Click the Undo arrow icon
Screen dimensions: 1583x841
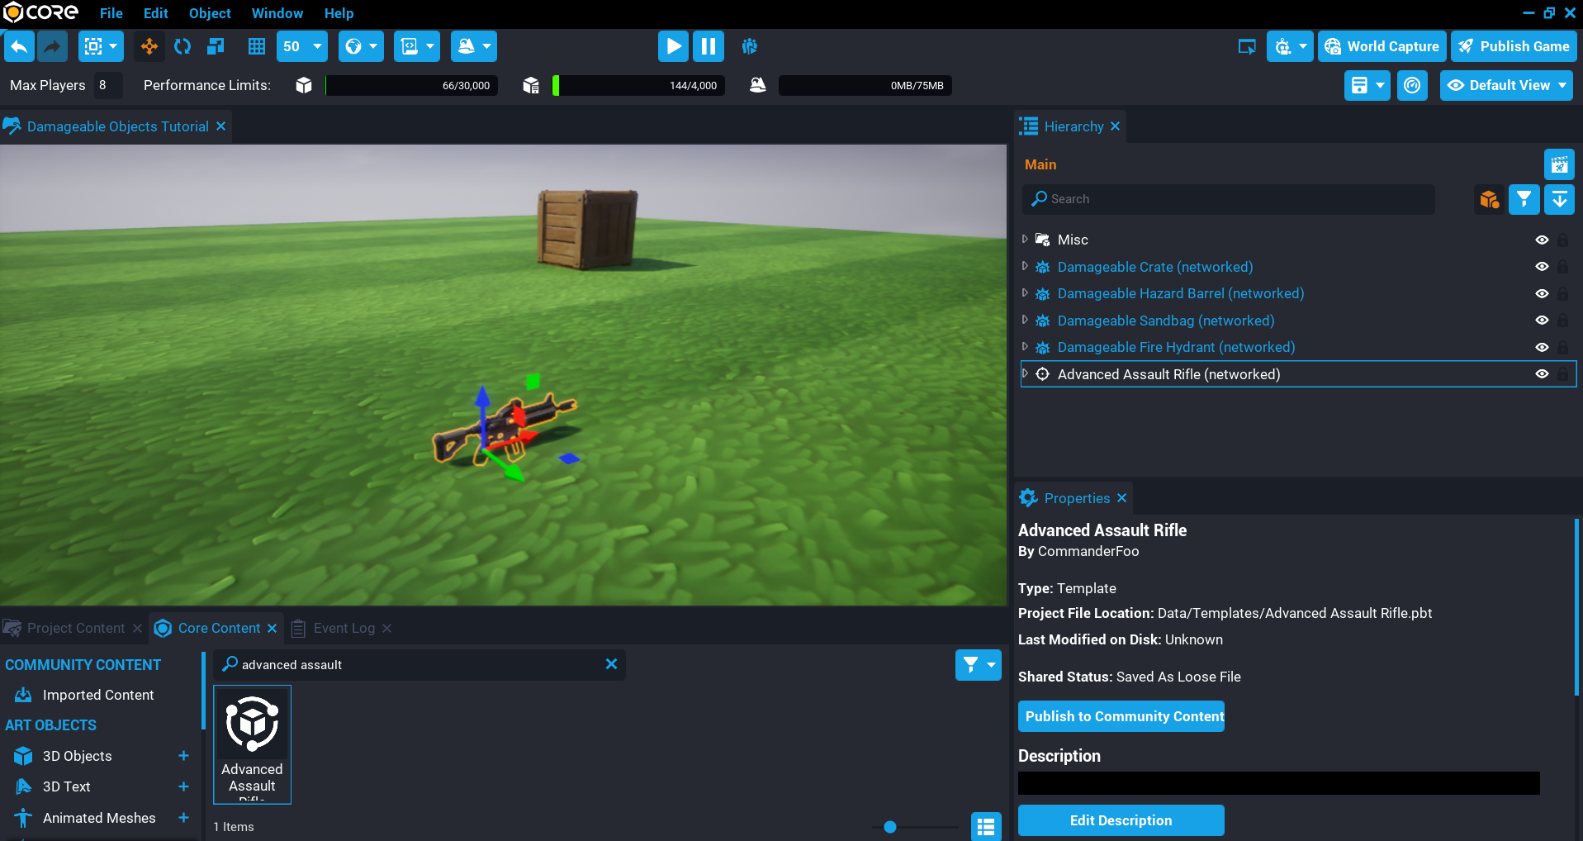tap(19, 46)
